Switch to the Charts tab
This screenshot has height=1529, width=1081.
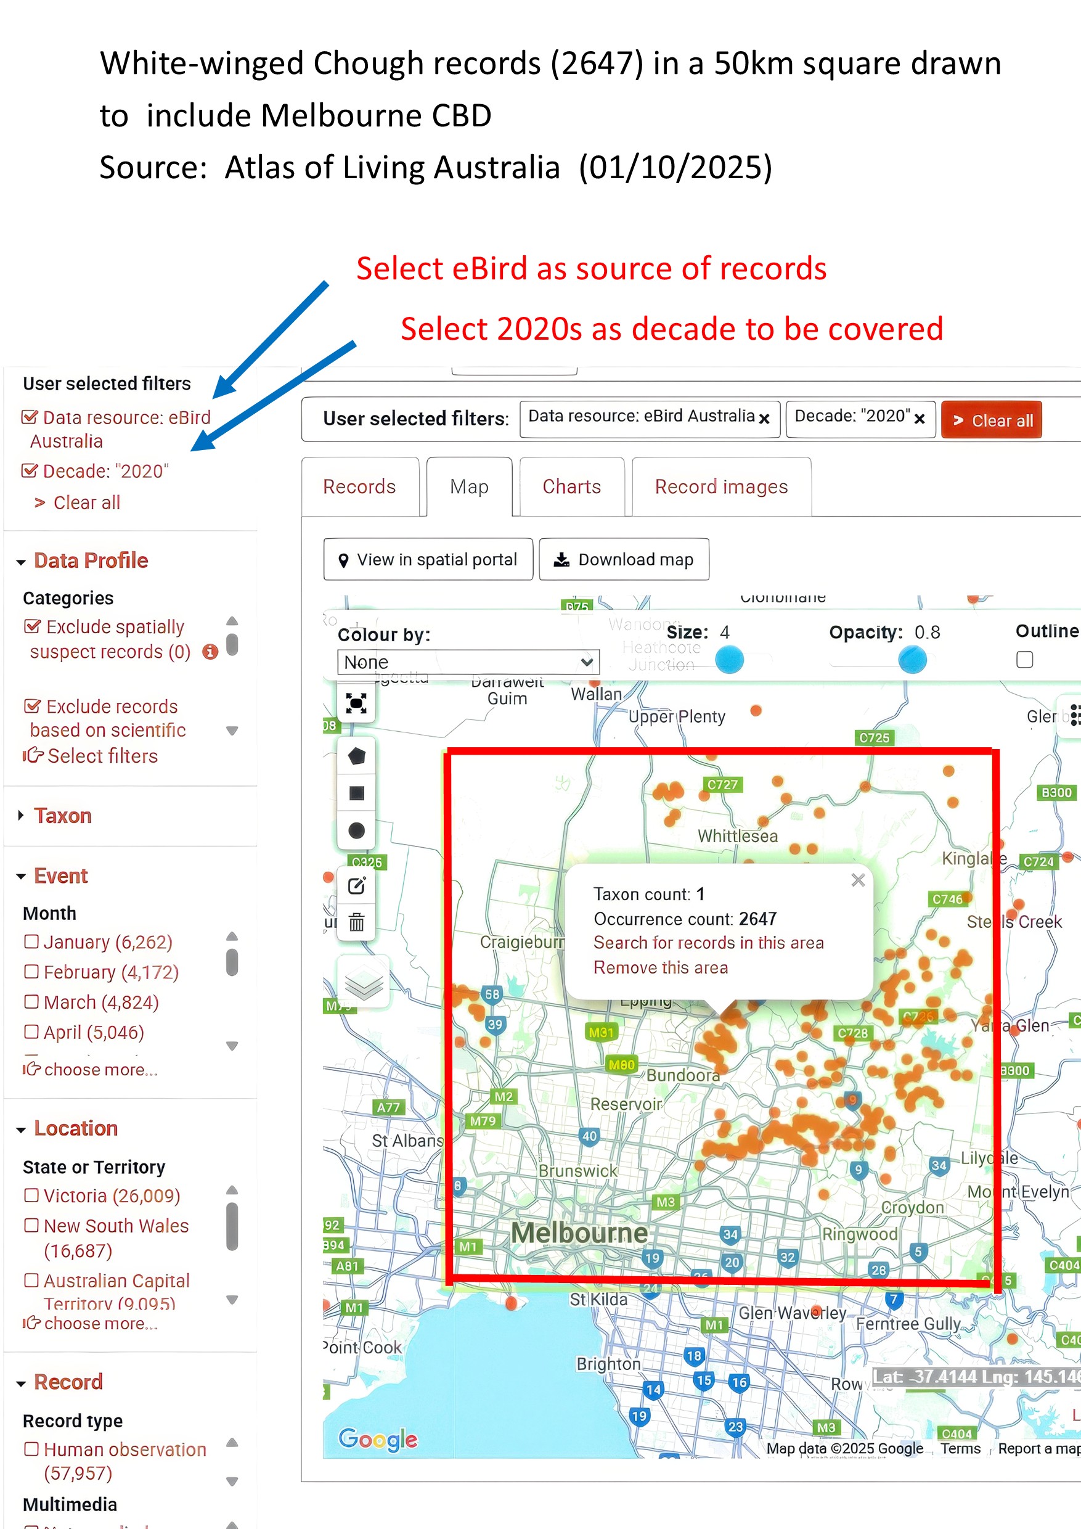click(x=571, y=487)
